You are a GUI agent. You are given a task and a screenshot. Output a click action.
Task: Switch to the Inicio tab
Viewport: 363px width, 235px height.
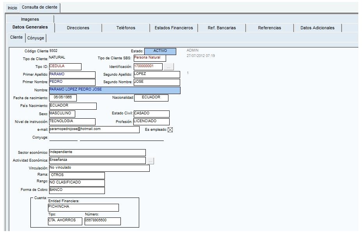12,8
